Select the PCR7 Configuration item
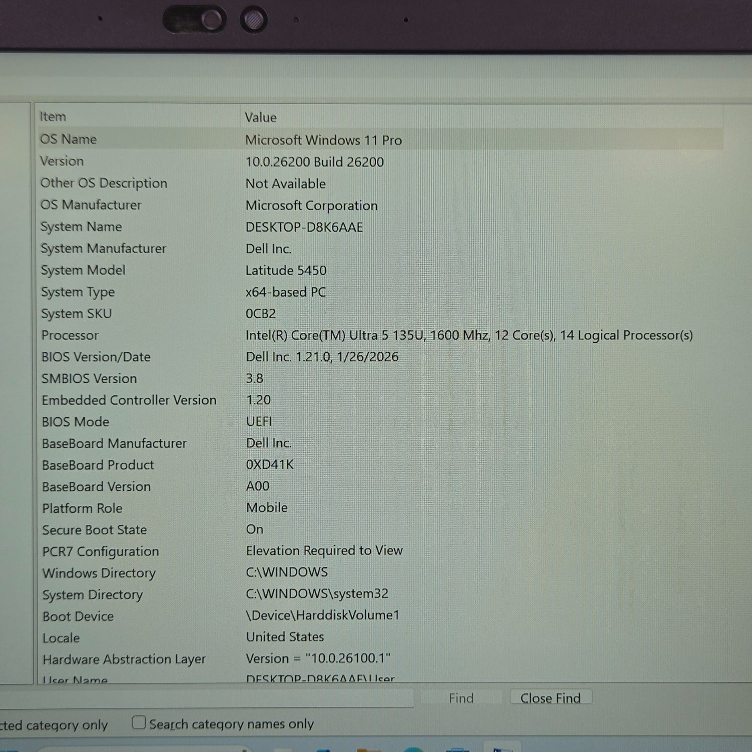Image resolution: width=752 pixels, height=752 pixels. coord(101,551)
